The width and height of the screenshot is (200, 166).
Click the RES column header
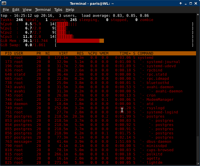tap(80, 53)
